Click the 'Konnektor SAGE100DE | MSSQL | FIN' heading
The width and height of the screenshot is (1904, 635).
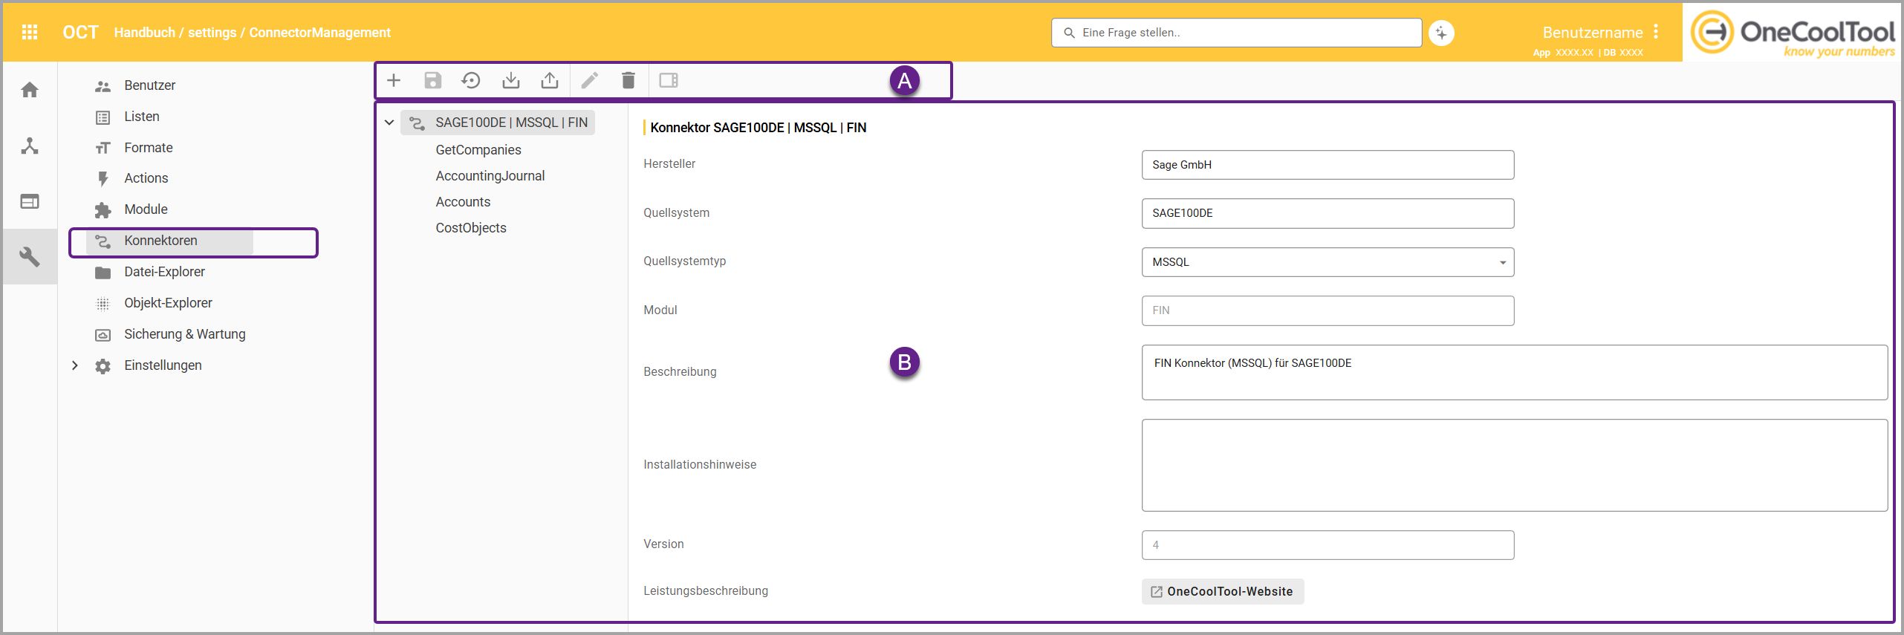758,128
